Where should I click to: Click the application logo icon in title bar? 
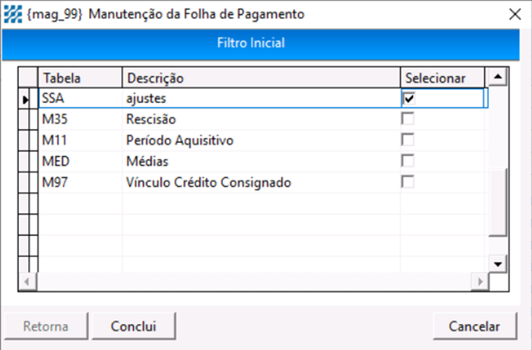(13, 14)
